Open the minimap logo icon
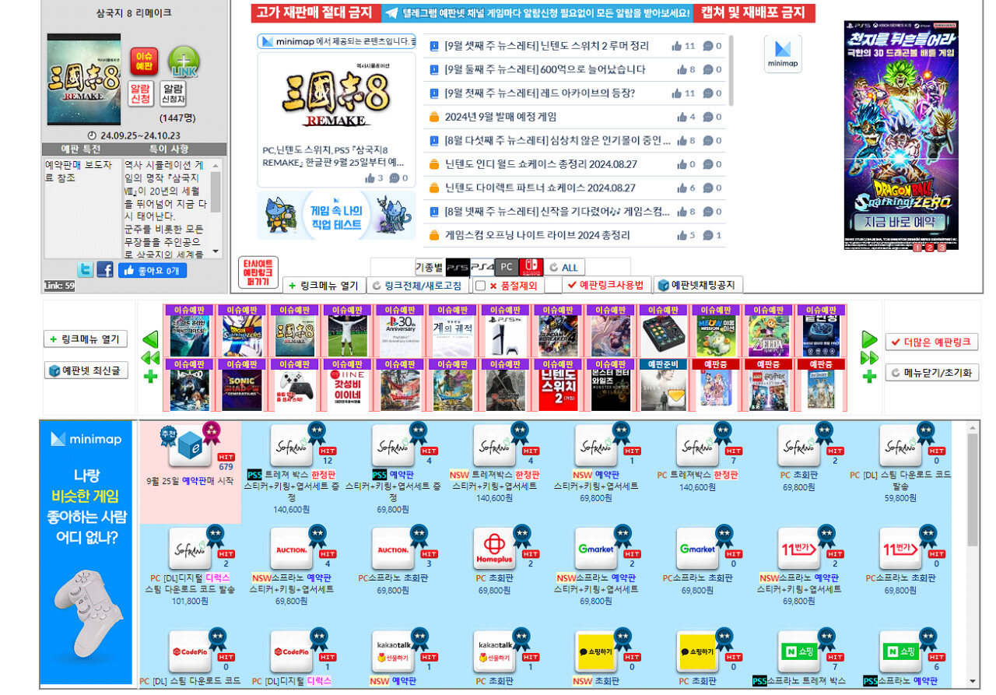996x695 pixels. pos(783,54)
